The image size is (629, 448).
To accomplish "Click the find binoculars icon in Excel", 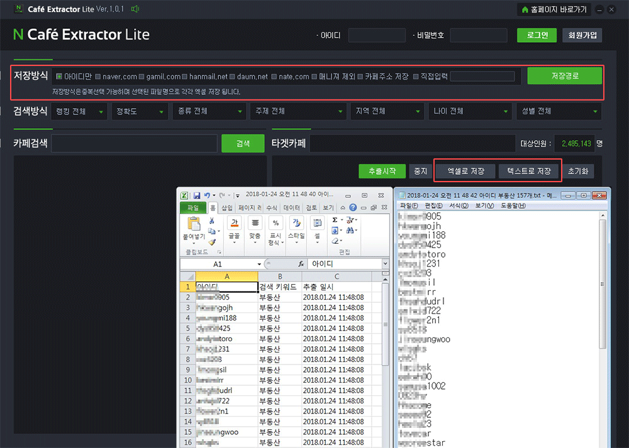I will (x=350, y=231).
